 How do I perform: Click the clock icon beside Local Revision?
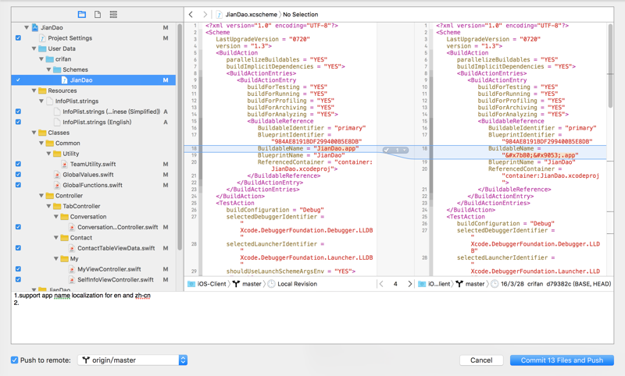click(271, 284)
